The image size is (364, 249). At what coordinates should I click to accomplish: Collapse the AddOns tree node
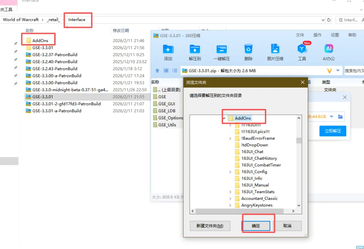pyautogui.click(x=224, y=118)
